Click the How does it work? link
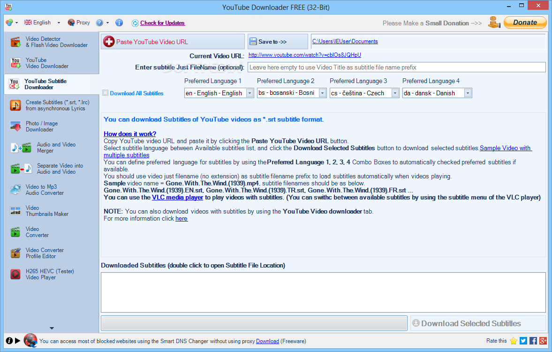 [130, 134]
